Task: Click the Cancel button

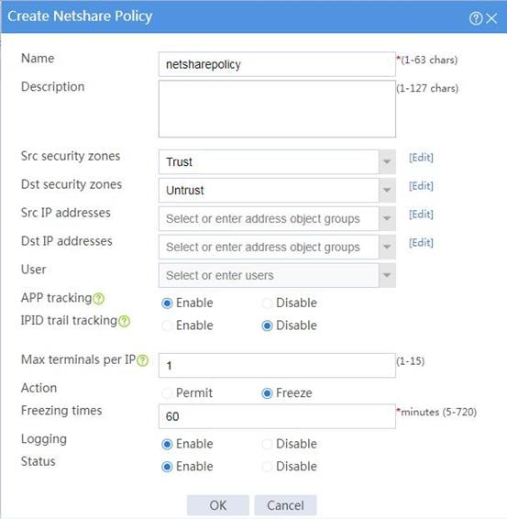Action: pos(285,505)
